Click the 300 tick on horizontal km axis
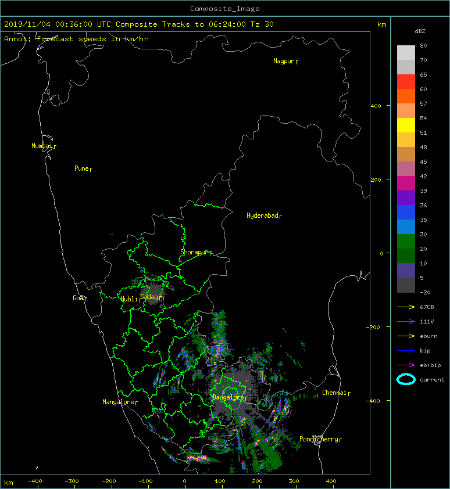This screenshot has width=450, height=489. [294, 481]
